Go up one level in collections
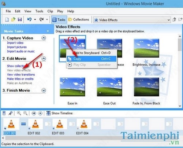 [174, 19]
